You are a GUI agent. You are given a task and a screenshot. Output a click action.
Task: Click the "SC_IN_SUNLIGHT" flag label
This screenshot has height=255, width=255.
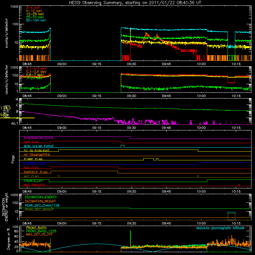point(37,150)
